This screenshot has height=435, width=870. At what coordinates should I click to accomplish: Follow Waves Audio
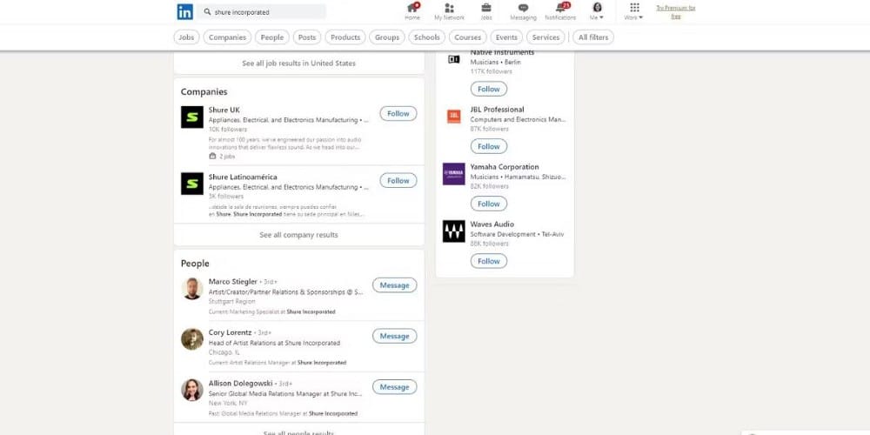[x=489, y=261]
